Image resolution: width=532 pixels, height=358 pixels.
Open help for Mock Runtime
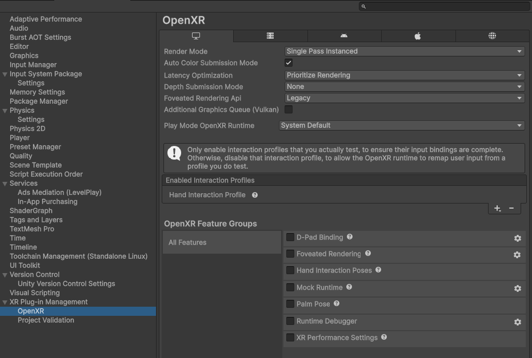coord(349,287)
